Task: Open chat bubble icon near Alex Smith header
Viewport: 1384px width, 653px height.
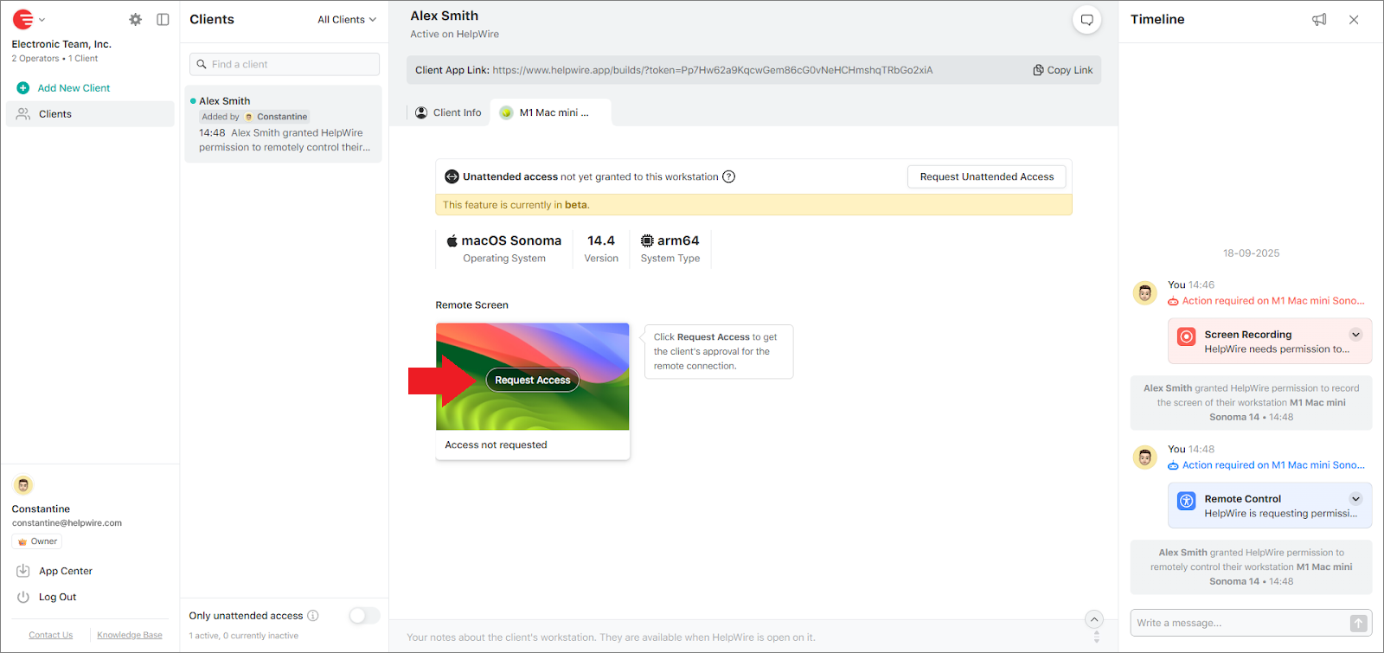Action: pos(1087,20)
